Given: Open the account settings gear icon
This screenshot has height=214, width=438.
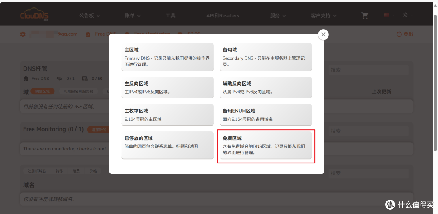Looking at the screenshot, I should point(23,34).
